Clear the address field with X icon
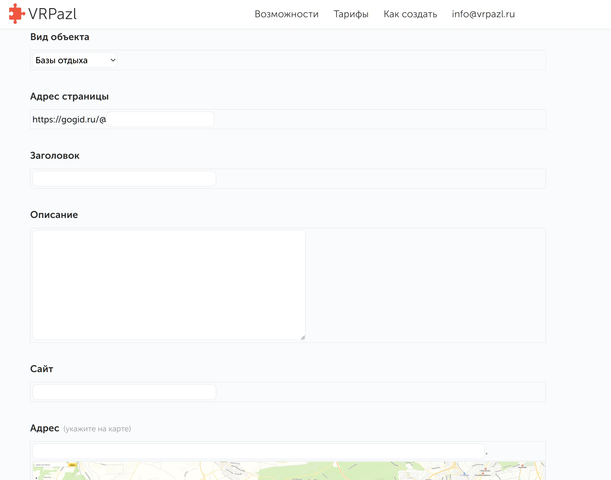Image resolution: width=611 pixels, height=480 pixels. tap(486, 454)
